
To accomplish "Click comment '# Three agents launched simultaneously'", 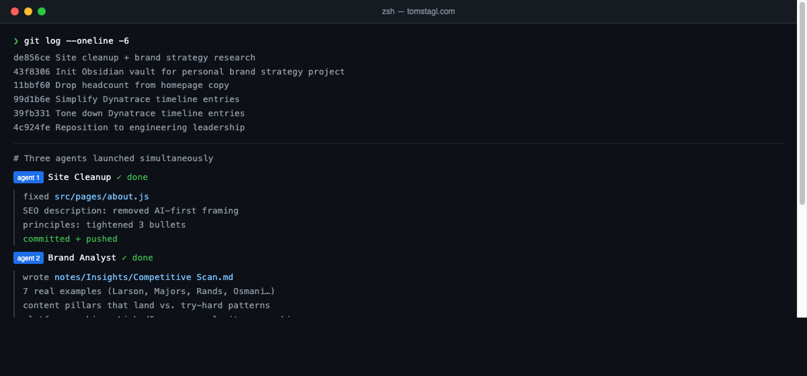I will point(114,158).
